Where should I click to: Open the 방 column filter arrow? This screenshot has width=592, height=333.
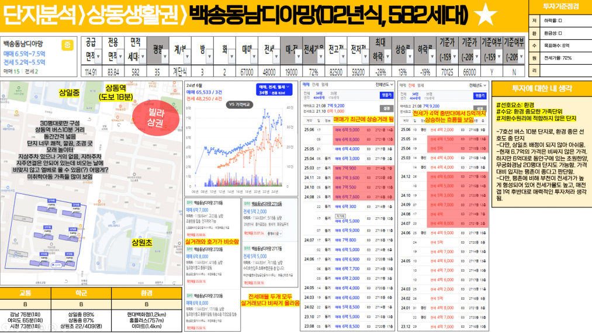[210, 57]
